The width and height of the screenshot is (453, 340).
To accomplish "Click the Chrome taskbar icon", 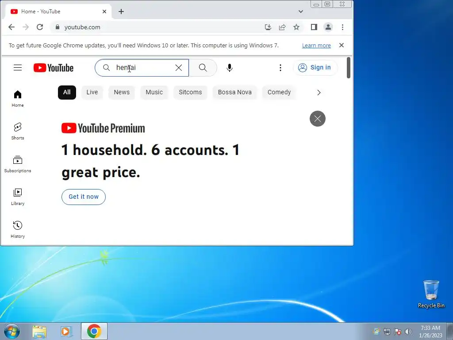I will [94, 331].
